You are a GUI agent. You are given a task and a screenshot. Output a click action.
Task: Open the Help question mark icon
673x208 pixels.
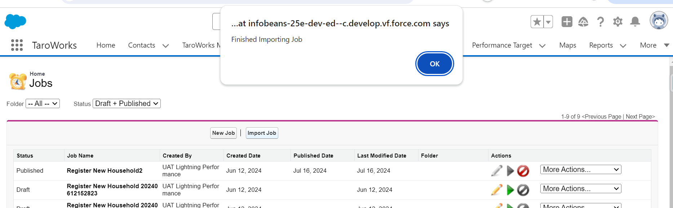click(600, 22)
